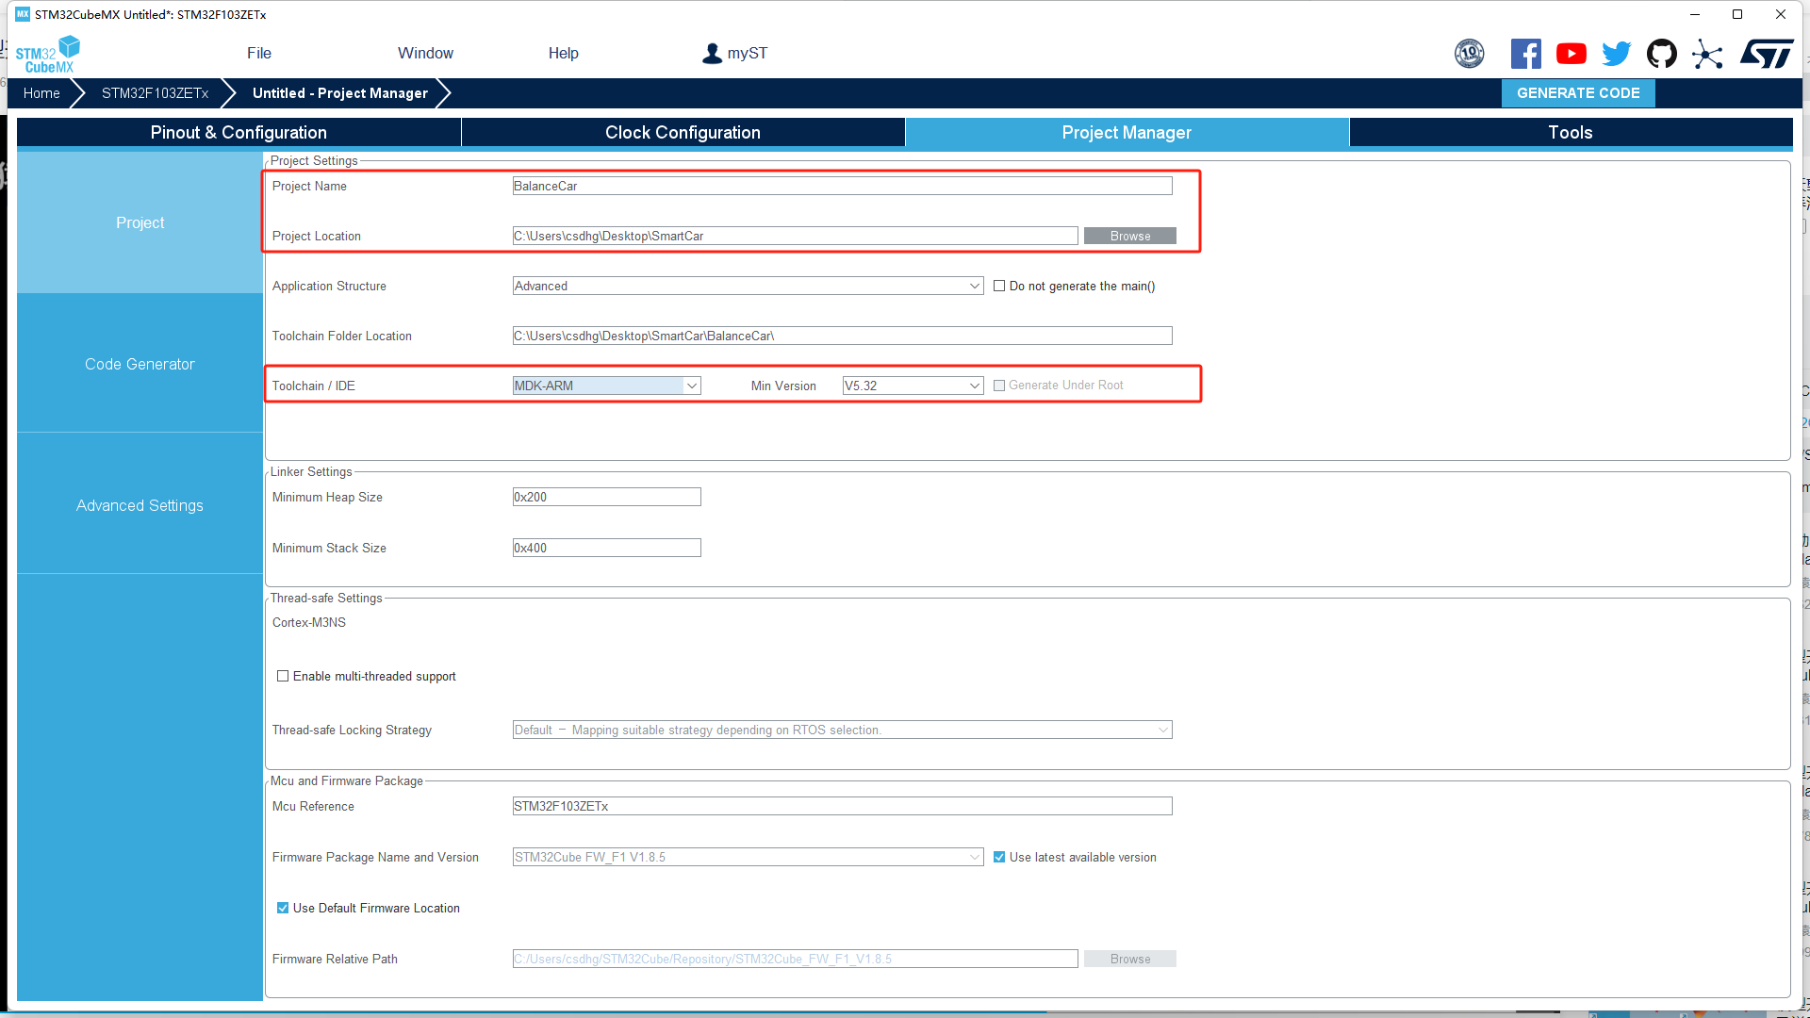Open the Application Structure dropdown
Image resolution: width=1810 pixels, height=1018 pixels.
[748, 287]
